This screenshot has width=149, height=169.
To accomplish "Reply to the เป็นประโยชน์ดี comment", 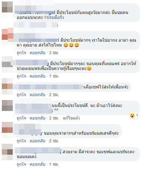I will [37, 118].
